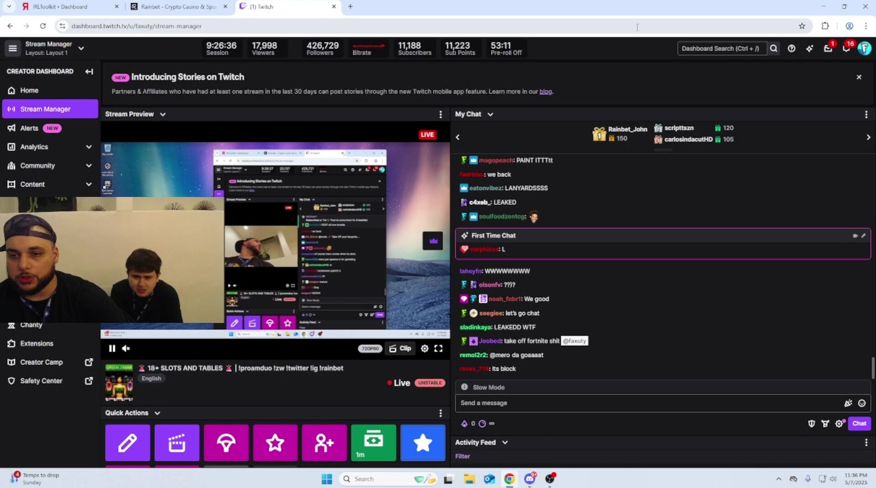Open the celebration icon in chat input
Viewport: 876px width, 488px height.
pyautogui.click(x=848, y=403)
